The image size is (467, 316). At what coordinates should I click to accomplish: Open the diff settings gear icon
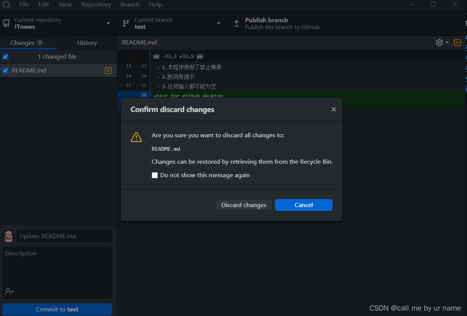439,43
